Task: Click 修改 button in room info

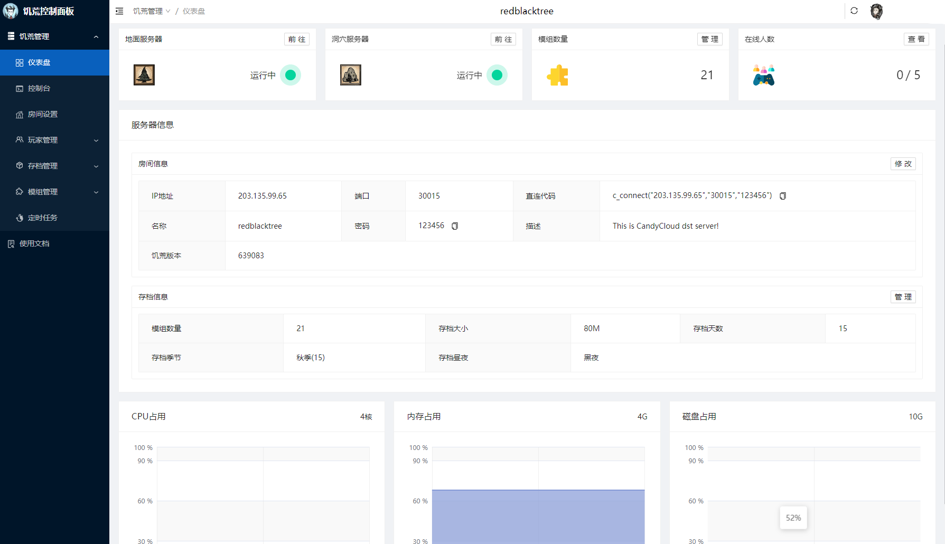Action: 903,164
